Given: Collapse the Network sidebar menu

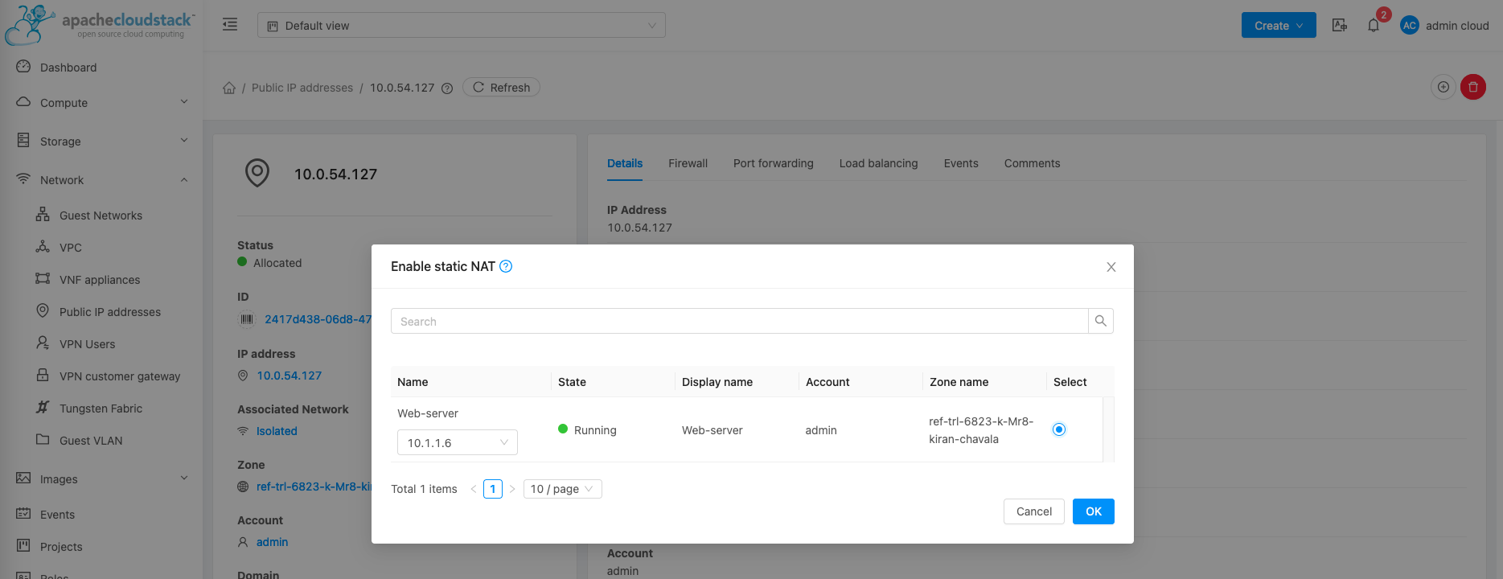Looking at the screenshot, I should [x=101, y=179].
